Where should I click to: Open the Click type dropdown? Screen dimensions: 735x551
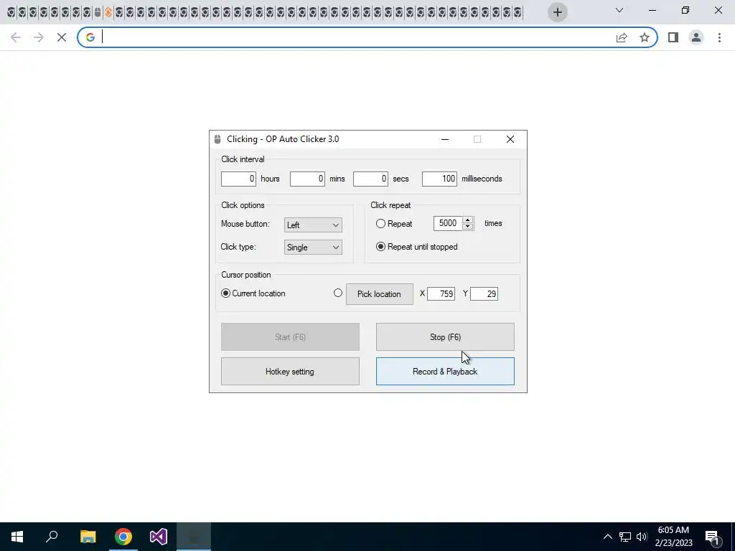pyautogui.click(x=313, y=248)
